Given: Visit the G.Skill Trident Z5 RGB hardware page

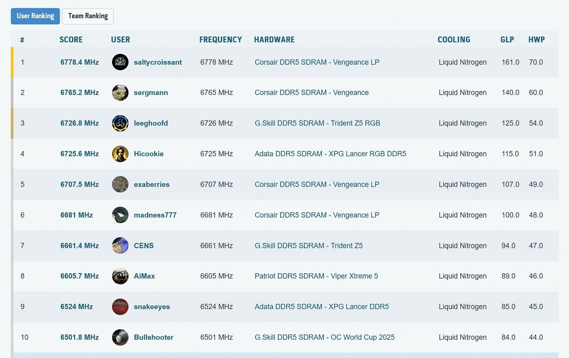Looking at the screenshot, I should pos(317,123).
